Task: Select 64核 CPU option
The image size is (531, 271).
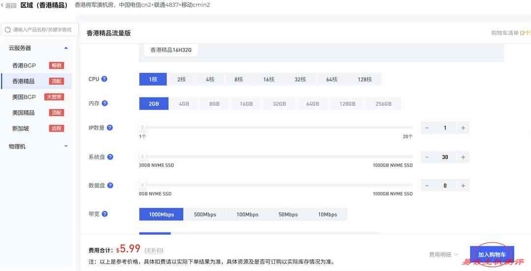Action: (332, 79)
